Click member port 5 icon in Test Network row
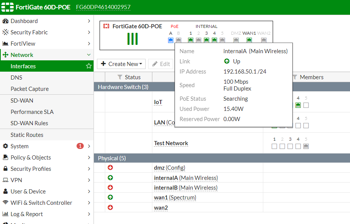This screenshot has height=224, width=350. point(306,146)
